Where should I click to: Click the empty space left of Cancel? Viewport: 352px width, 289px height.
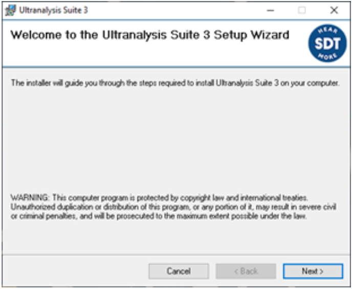(x=77, y=271)
